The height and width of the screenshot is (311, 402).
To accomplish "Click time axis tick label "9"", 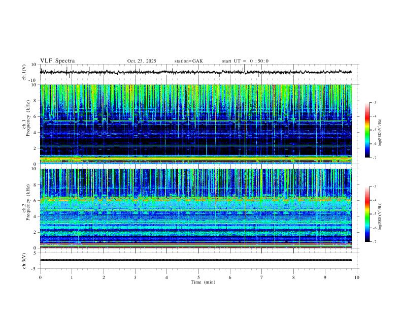I will [x=325, y=277].
